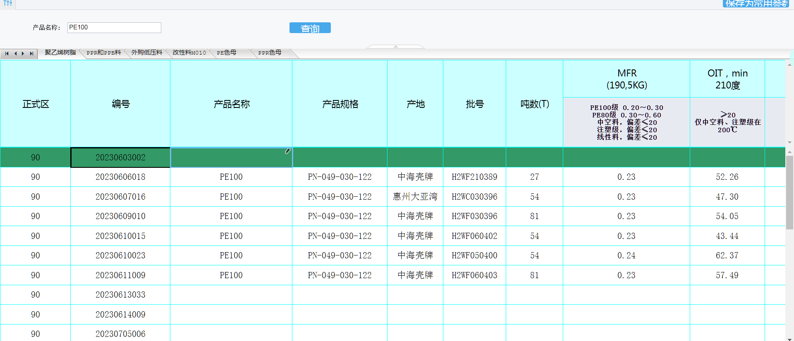Select the number cell 20230705006
794x341 pixels.
point(120,334)
